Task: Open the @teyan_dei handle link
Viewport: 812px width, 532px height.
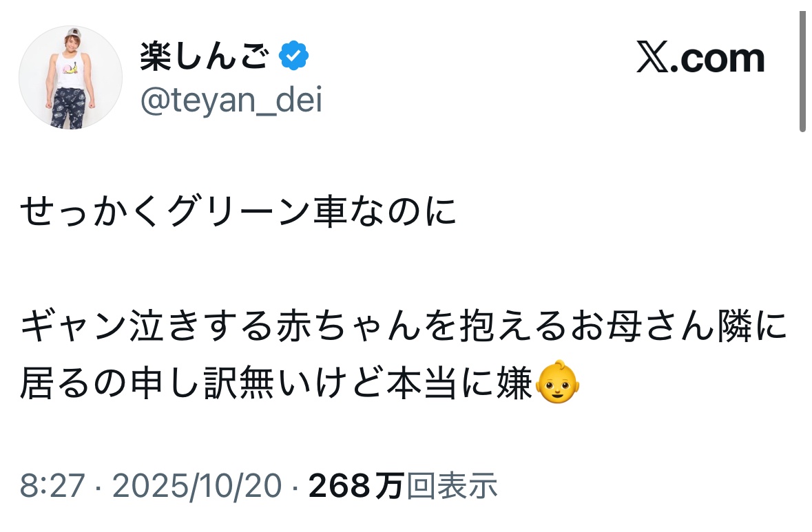Action: [x=231, y=101]
